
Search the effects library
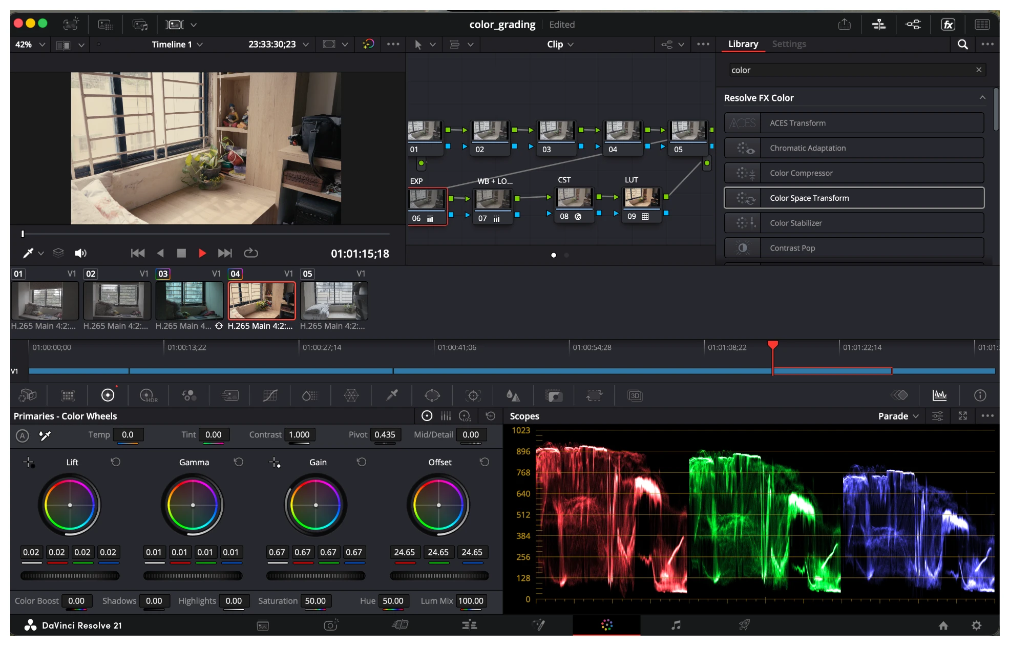[x=963, y=45]
